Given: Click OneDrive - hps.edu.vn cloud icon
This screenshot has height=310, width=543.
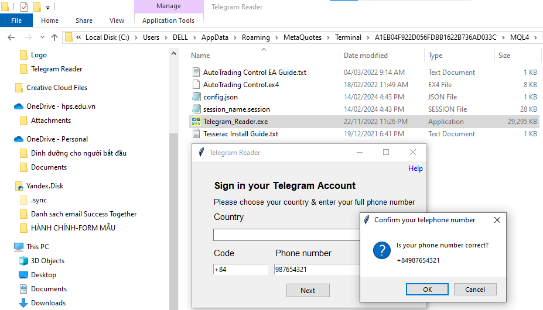Looking at the screenshot, I should (x=19, y=106).
